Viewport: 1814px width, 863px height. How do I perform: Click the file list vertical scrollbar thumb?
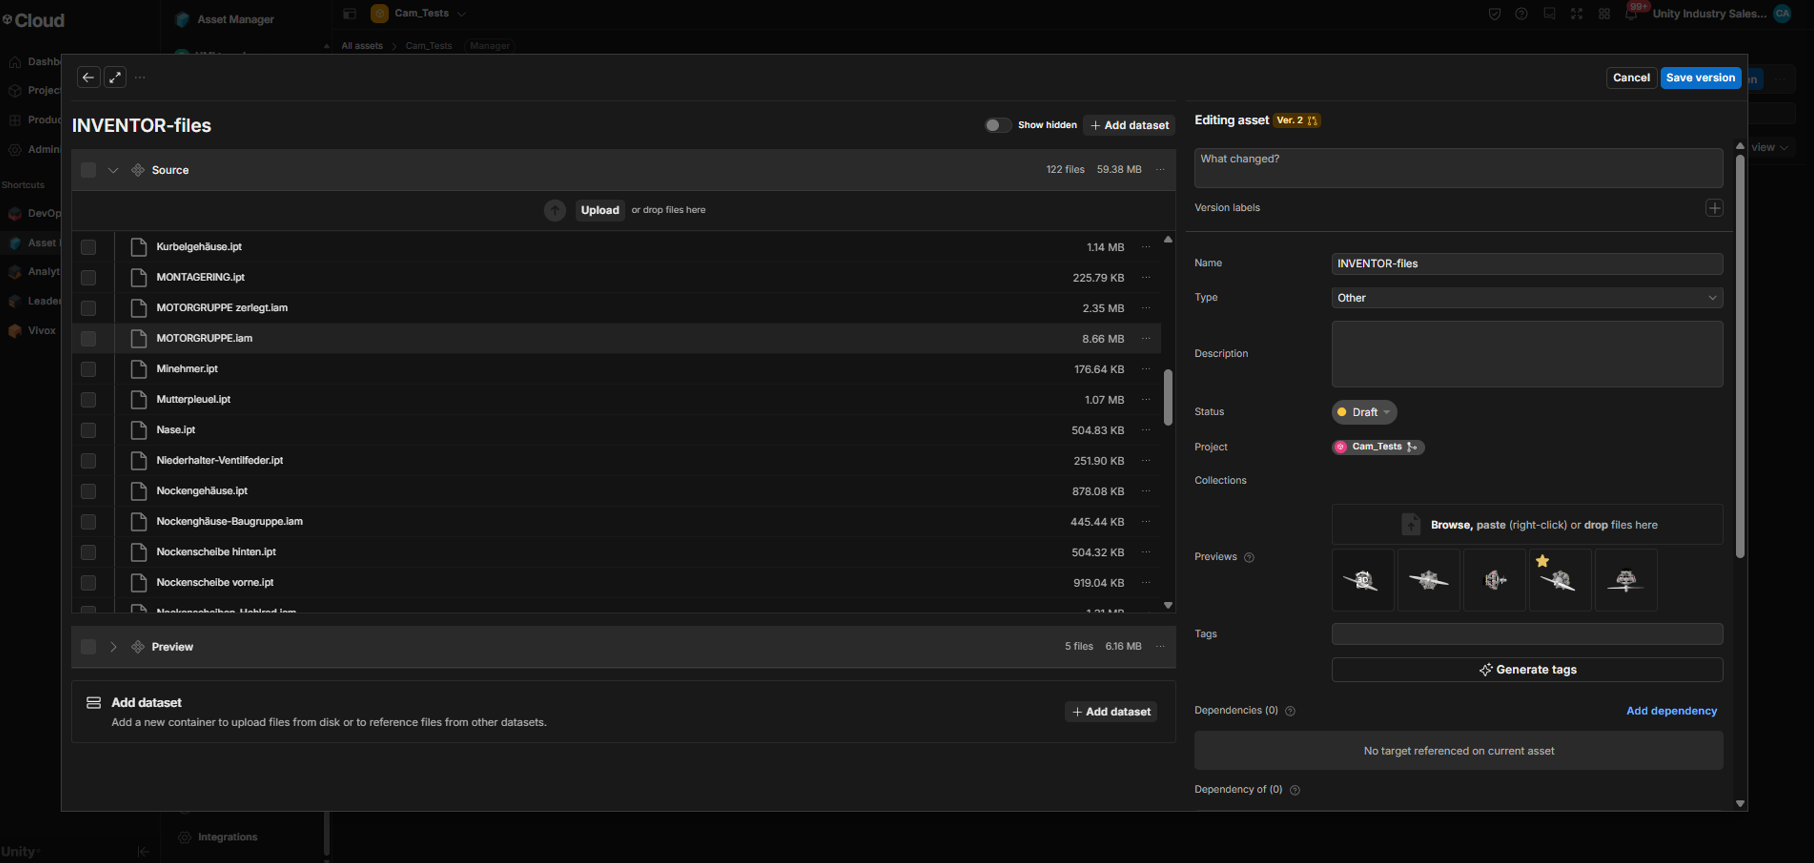point(1168,398)
